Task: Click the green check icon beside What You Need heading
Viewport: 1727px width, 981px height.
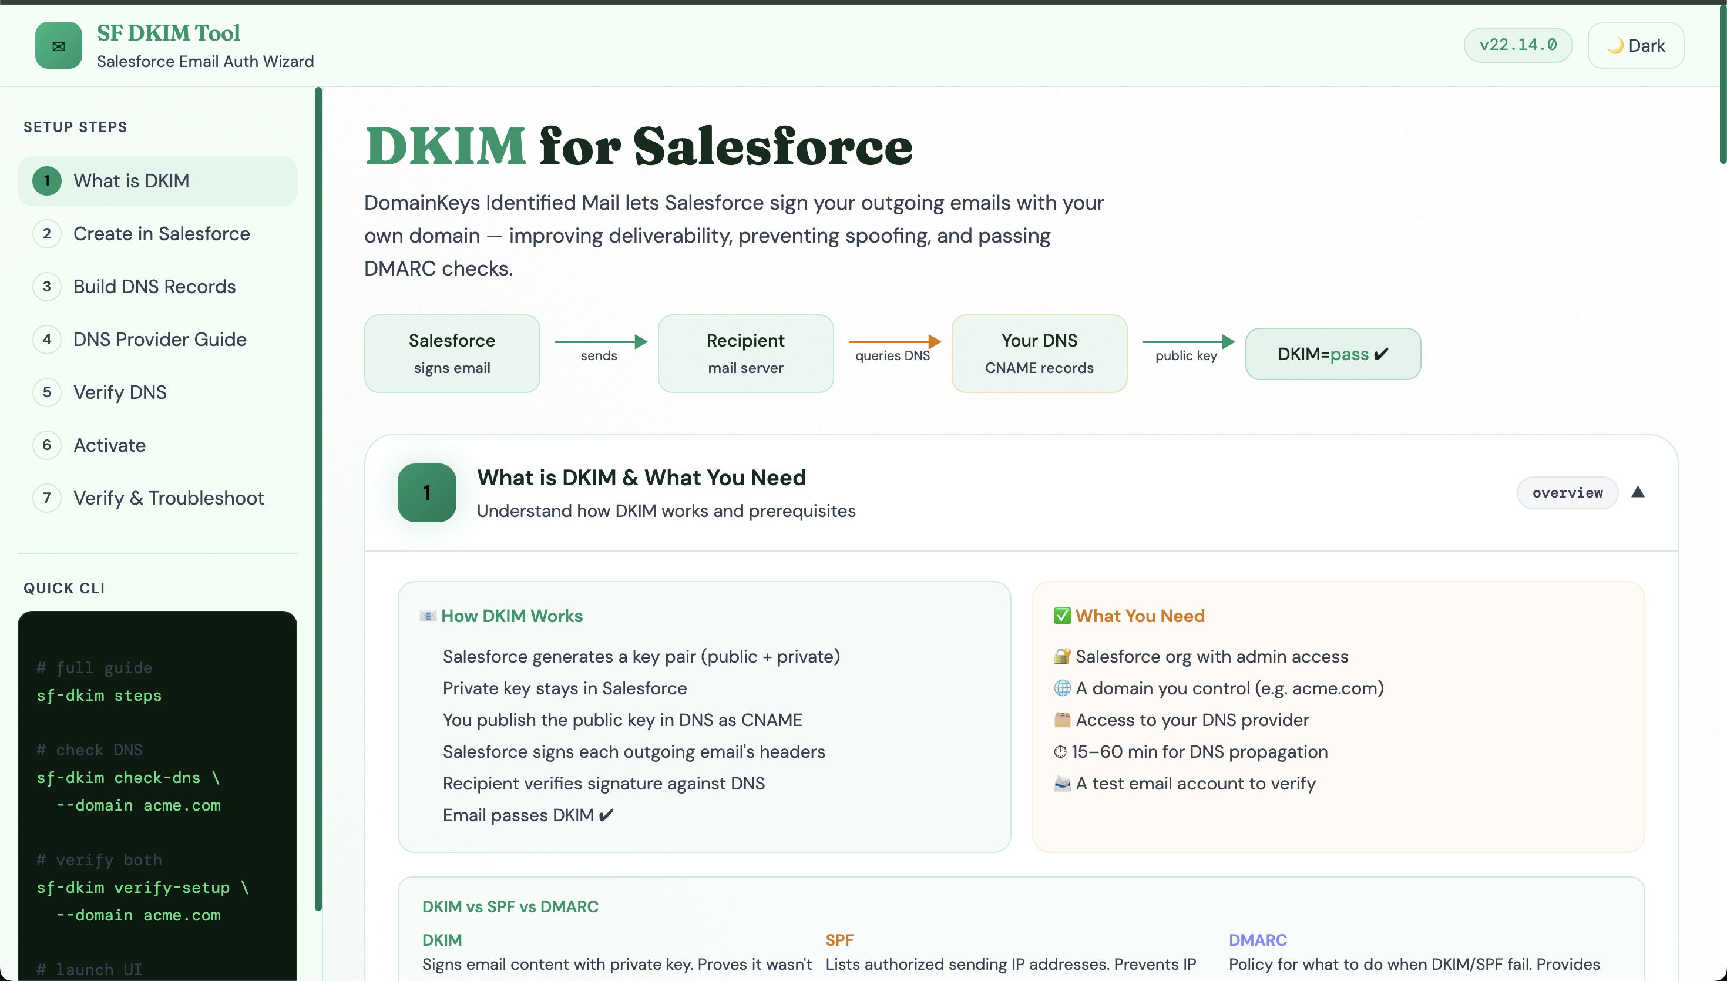Action: 1061,615
